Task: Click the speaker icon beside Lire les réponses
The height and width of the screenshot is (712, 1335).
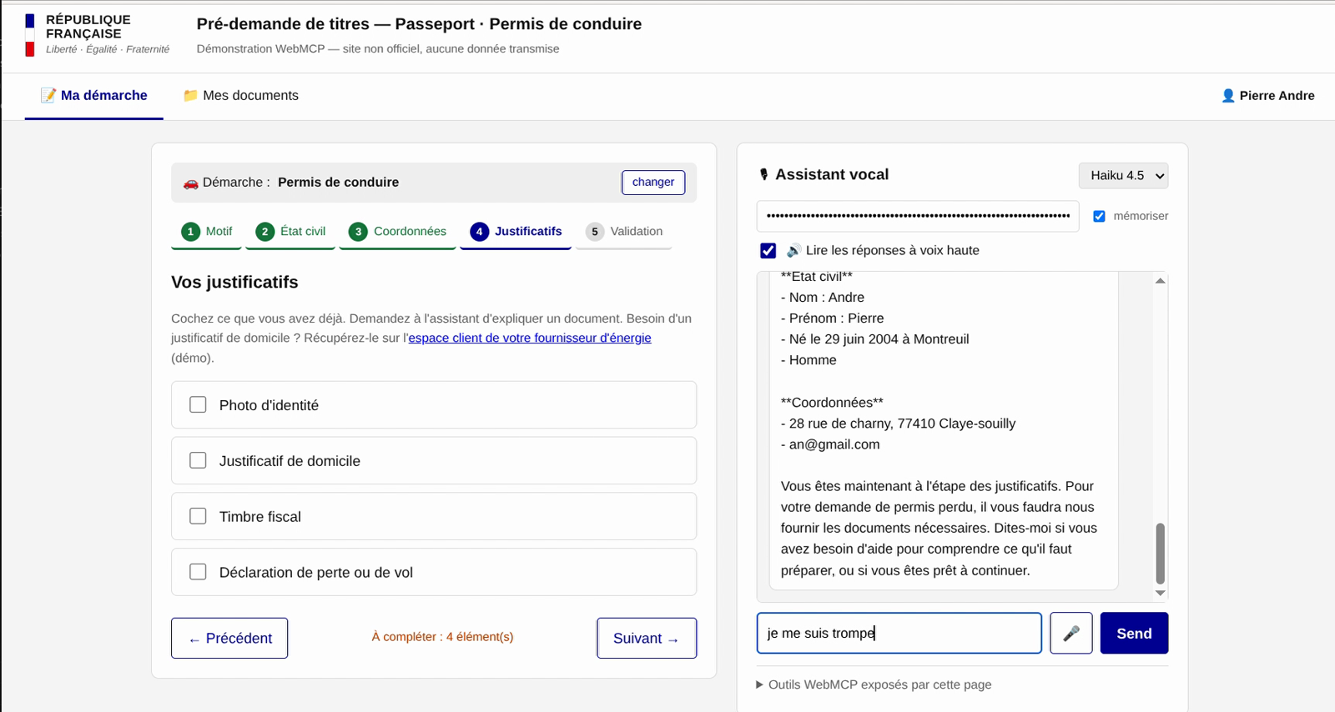Action: [794, 250]
